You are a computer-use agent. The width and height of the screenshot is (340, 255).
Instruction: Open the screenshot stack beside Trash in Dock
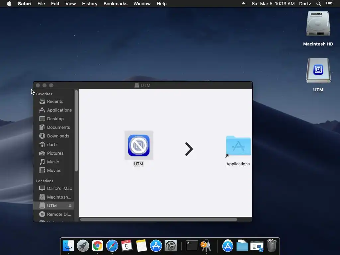point(257,246)
